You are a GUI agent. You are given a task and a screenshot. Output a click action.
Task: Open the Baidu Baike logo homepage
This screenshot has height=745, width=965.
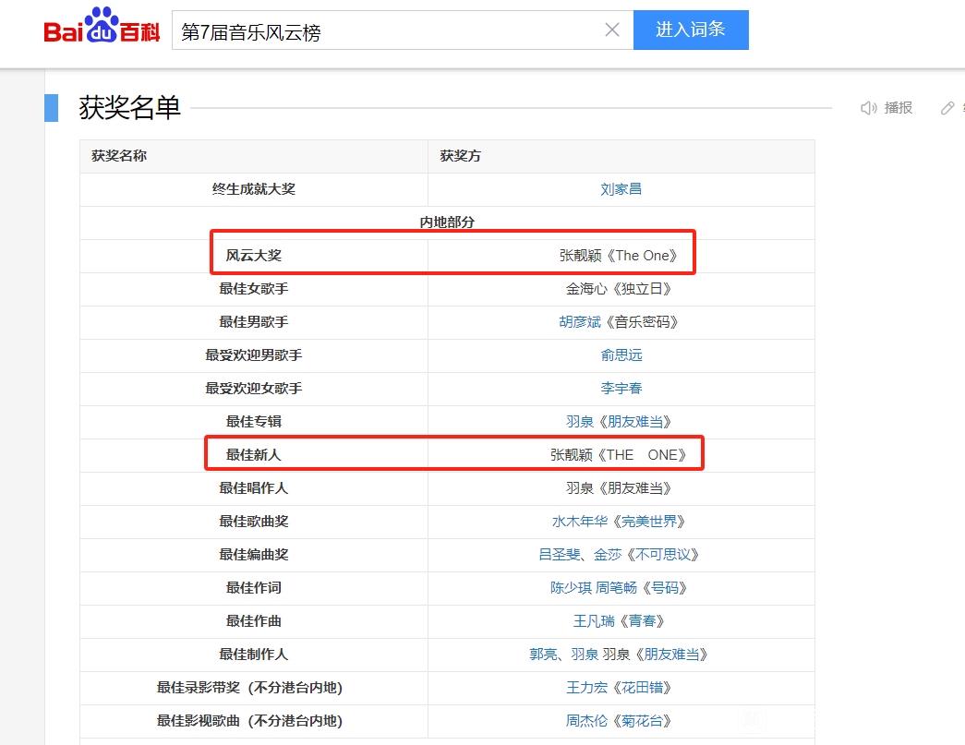click(102, 26)
